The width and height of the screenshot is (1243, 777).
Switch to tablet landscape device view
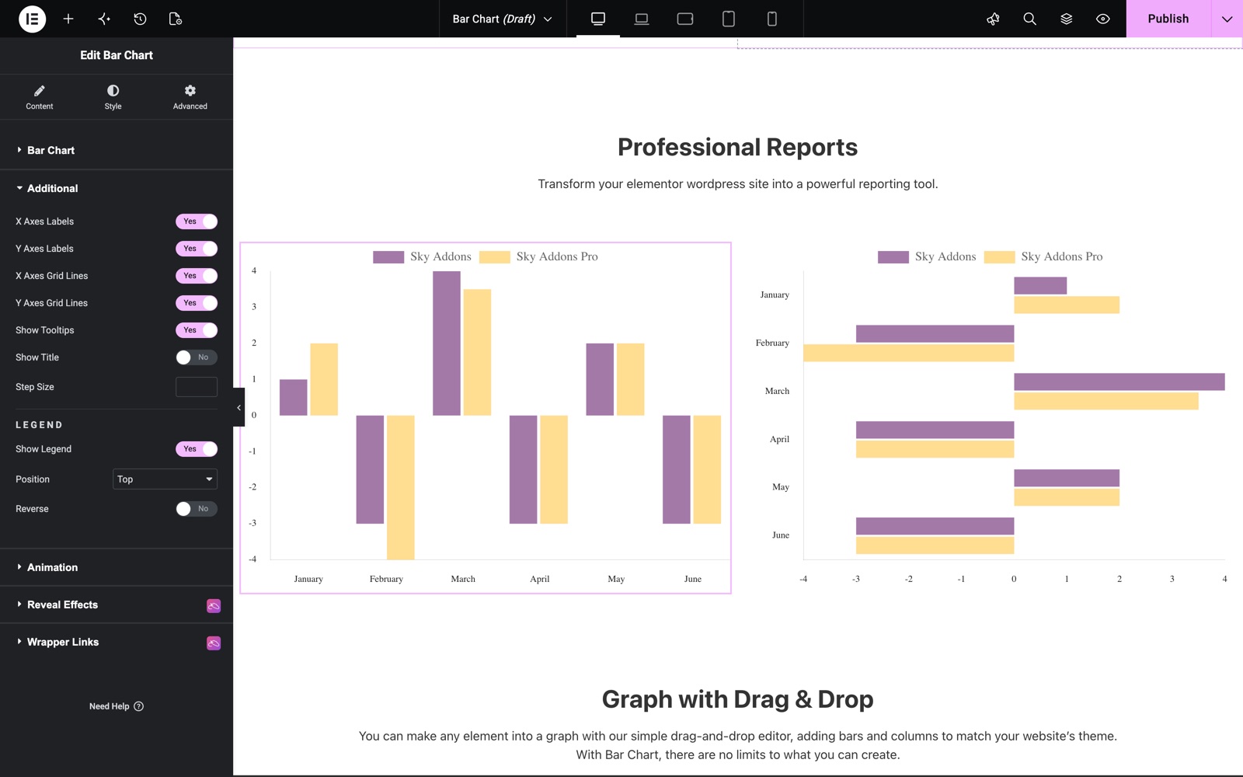coord(685,19)
